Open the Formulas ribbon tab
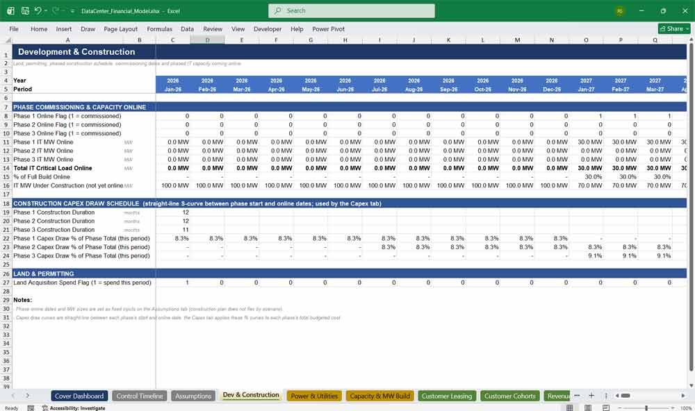The width and height of the screenshot is (695, 411). tap(160, 28)
